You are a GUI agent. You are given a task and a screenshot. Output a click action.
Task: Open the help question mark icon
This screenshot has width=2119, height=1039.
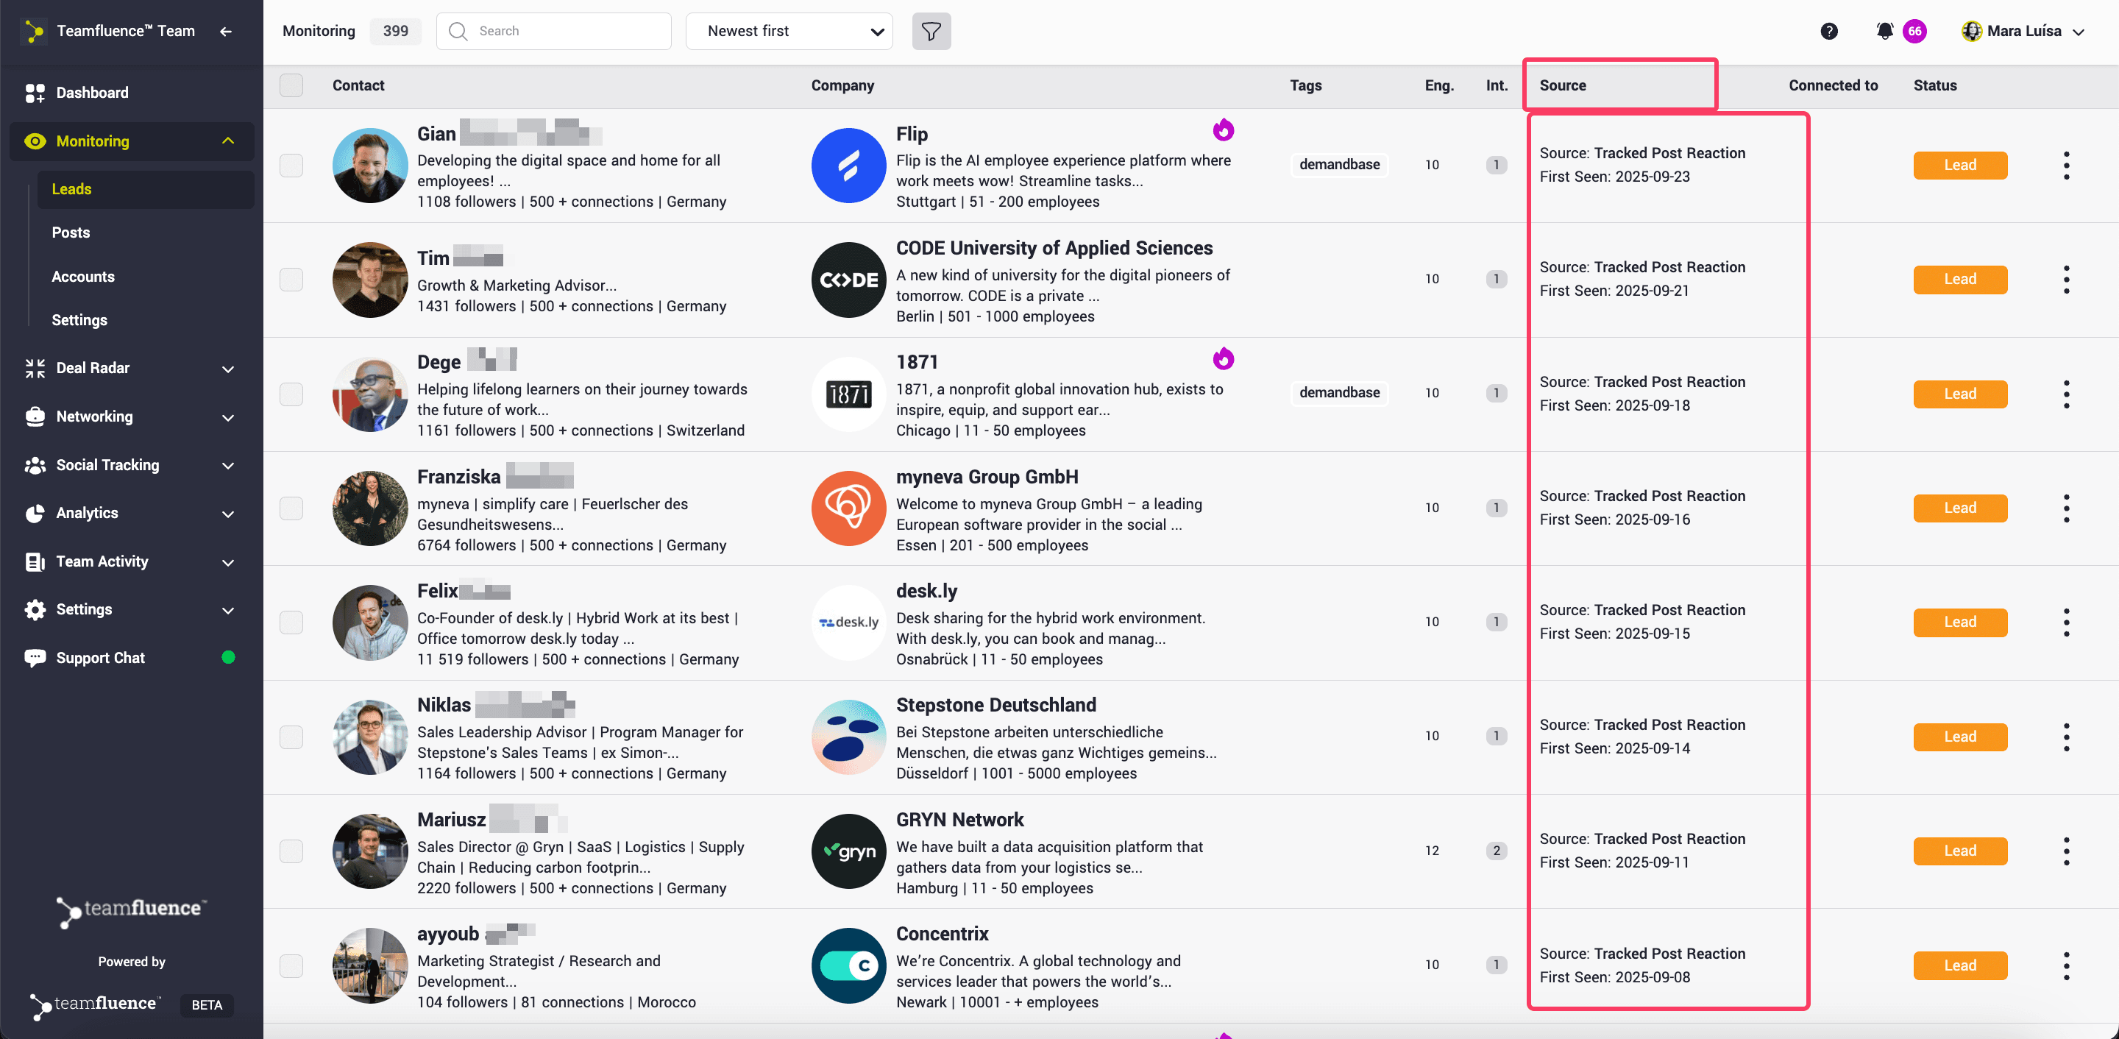[1828, 31]
